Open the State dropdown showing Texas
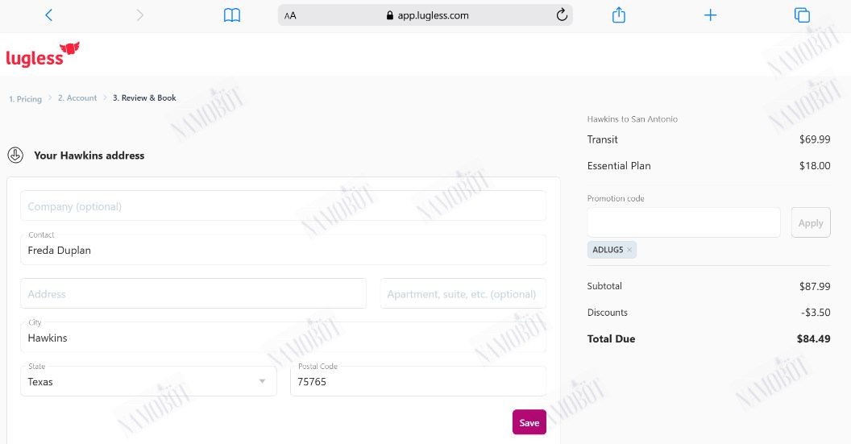 pos(149,381)
